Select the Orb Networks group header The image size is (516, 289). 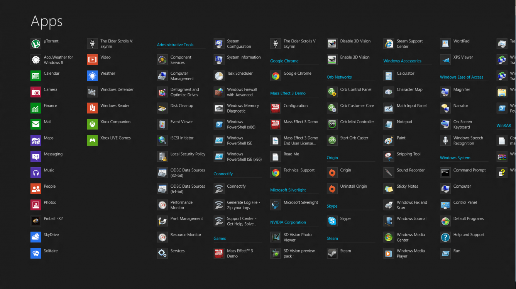pos(339,77)
